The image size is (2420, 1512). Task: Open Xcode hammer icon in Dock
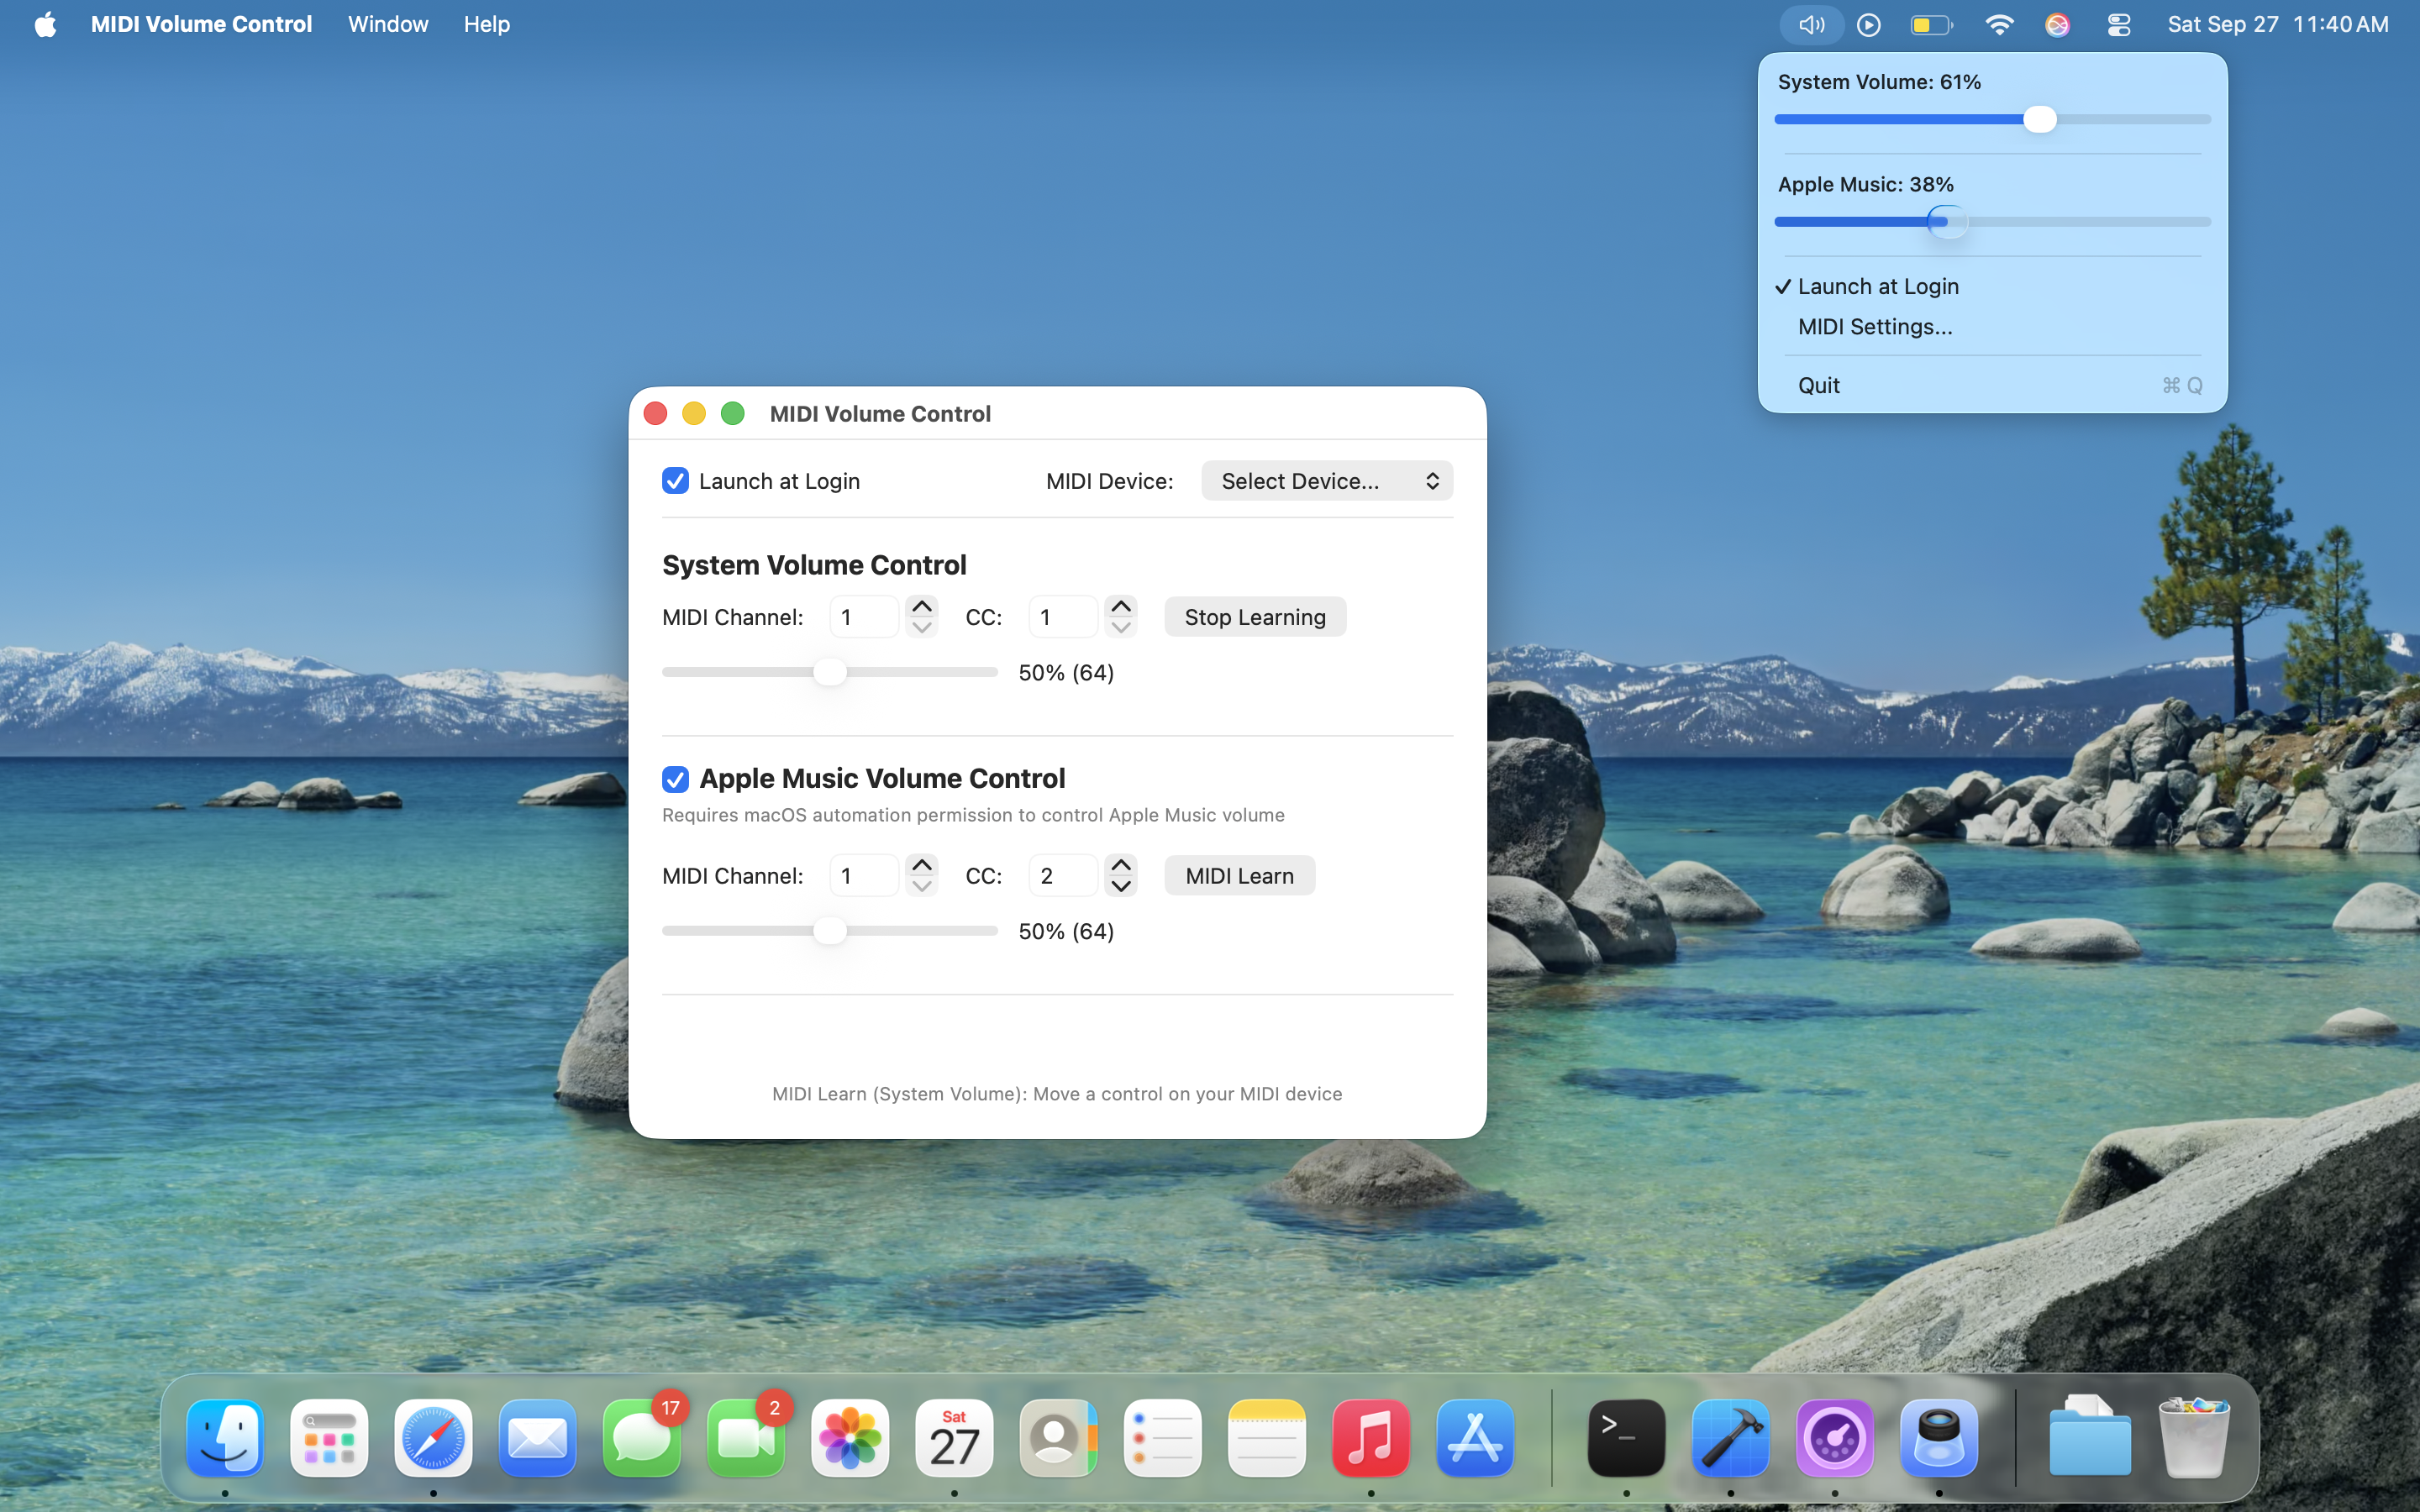[x=1730, y=1438]
